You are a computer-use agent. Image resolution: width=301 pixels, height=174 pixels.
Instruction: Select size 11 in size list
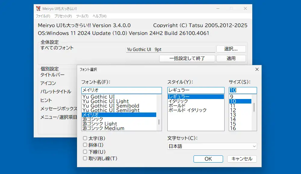pos(240,106)
